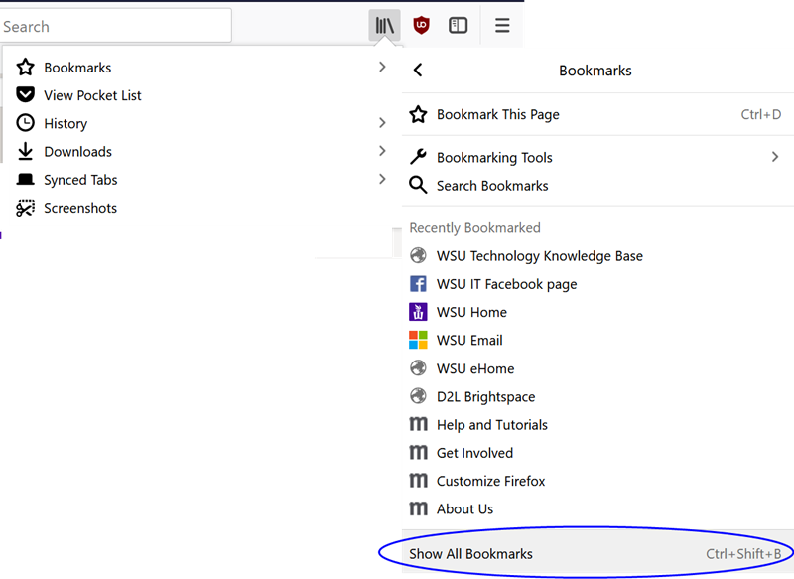Toggle the sidebar view icon
794x579 pixels.
(458, 26)
